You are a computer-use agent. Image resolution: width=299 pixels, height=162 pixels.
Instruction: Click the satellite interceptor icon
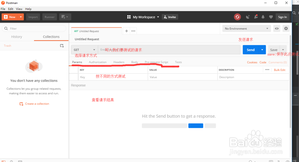coord(248,17)
